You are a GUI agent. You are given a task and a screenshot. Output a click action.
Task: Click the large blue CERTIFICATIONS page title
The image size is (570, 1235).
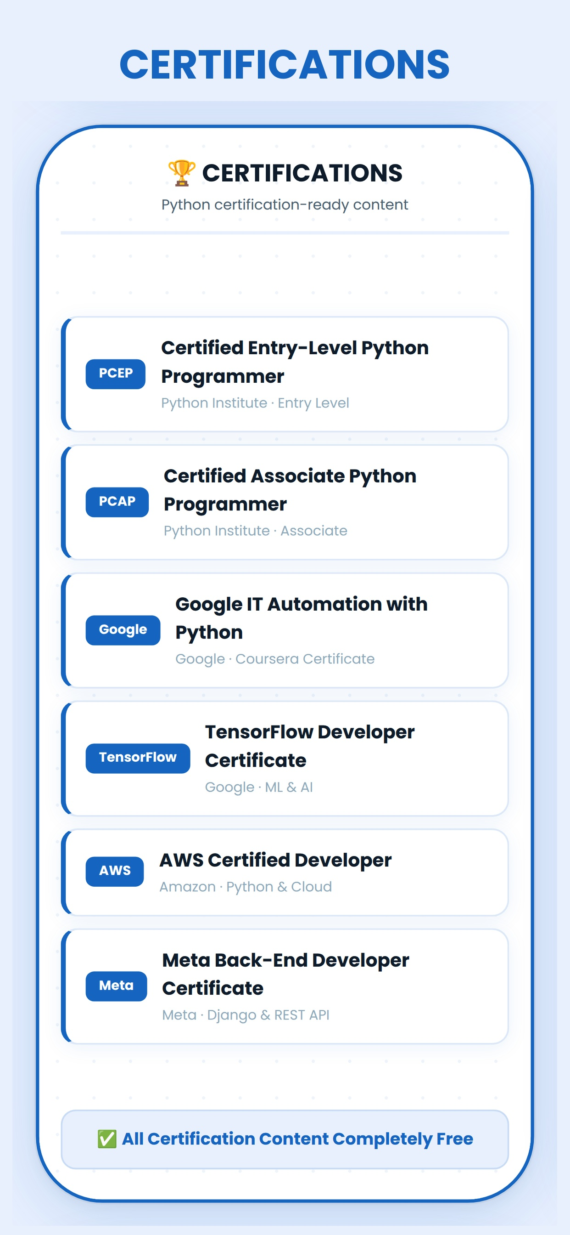click(285, 64)
